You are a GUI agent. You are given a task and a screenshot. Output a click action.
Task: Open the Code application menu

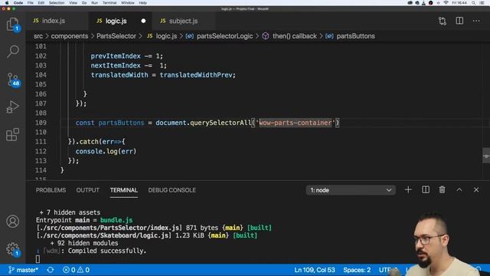tap(18, 3)
